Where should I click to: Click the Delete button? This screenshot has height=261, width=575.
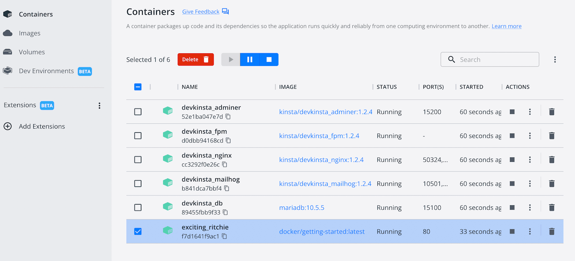click(x=195, y=59)
